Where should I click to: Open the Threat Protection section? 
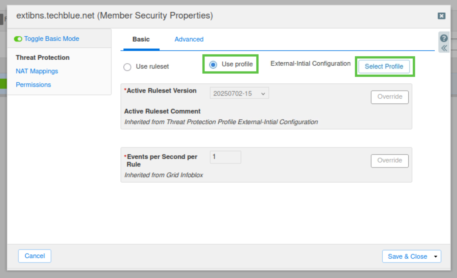[x=42, y=58]
